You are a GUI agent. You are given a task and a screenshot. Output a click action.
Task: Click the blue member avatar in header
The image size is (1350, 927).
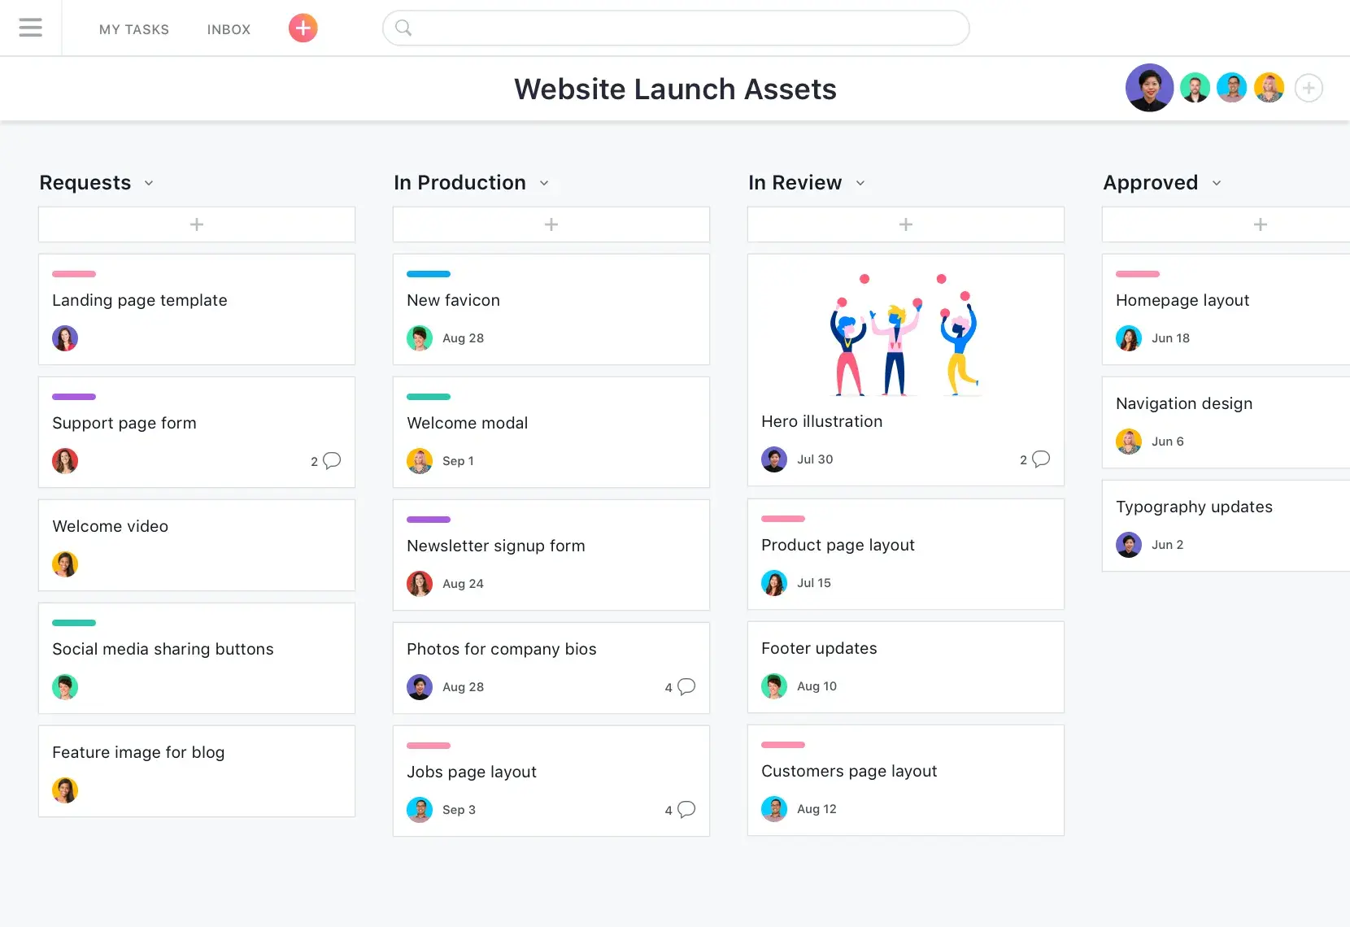click(x=1232, y=88)
